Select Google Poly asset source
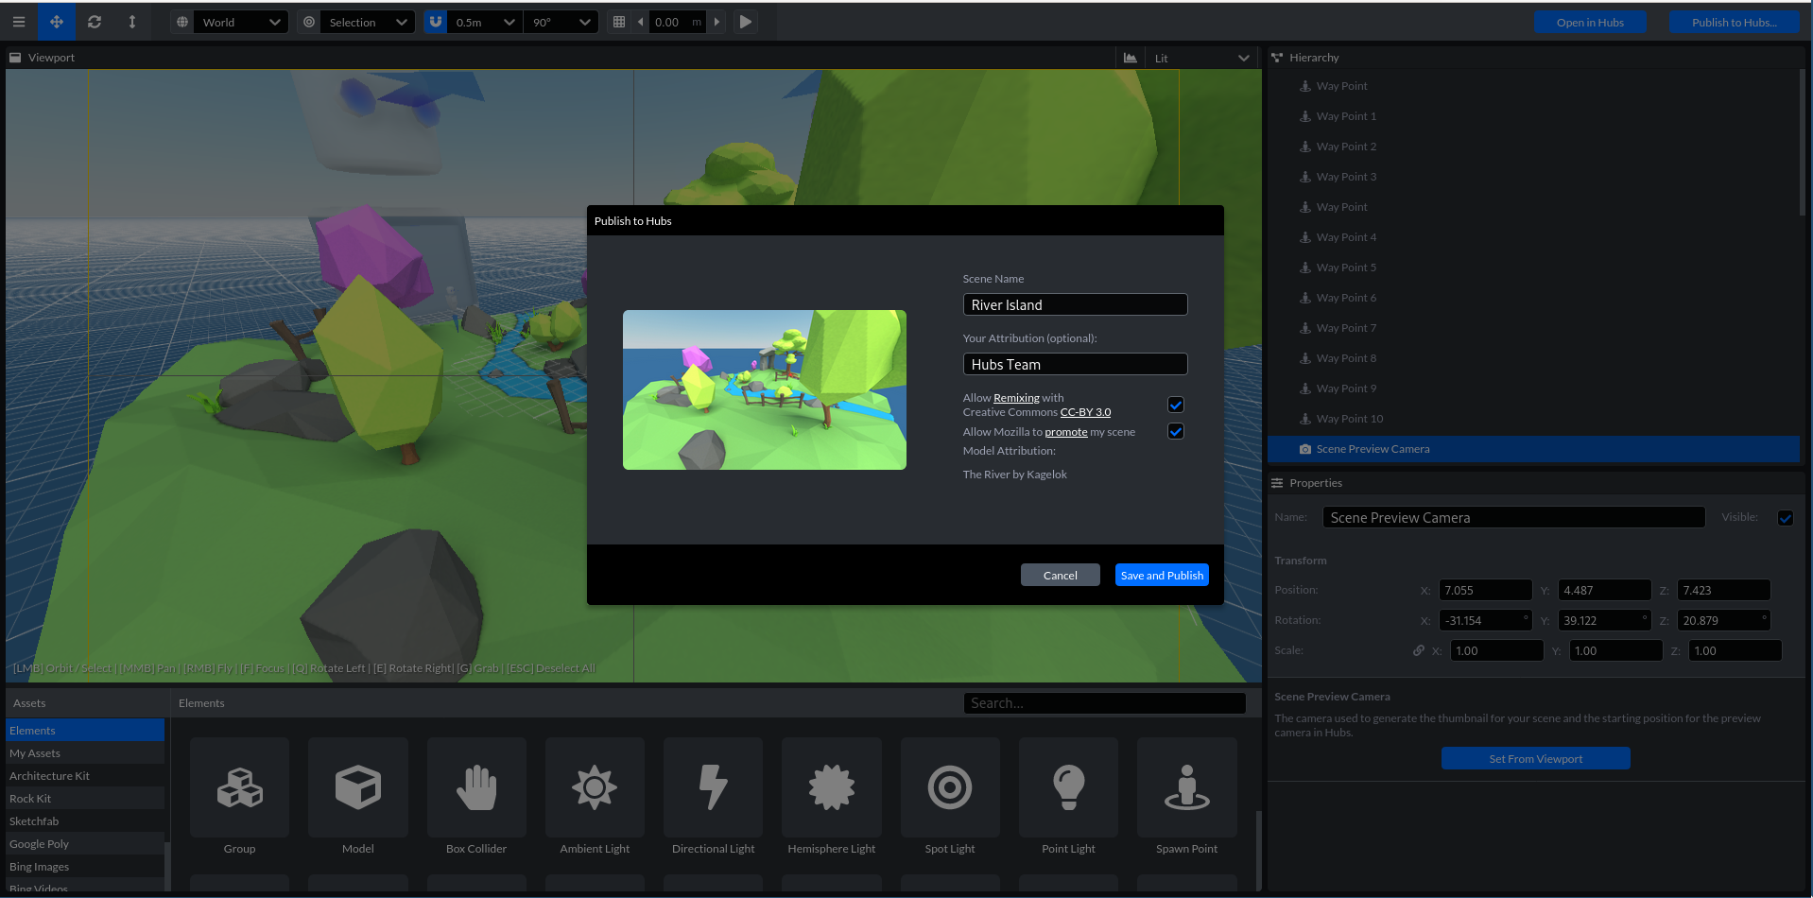Viewport: 1813px width, 898px height. pyautogui.click(x=85, y=844)
